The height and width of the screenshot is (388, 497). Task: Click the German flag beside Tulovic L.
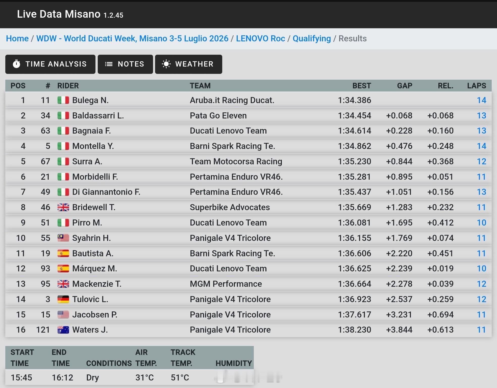coord(63,299)
